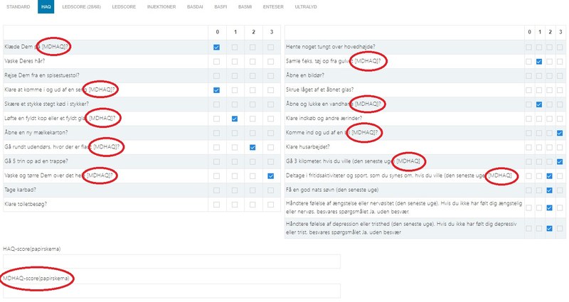
Task: Tick score 1 for 'Åbne en ny mælkekarton?'
Action: [235, 133]
